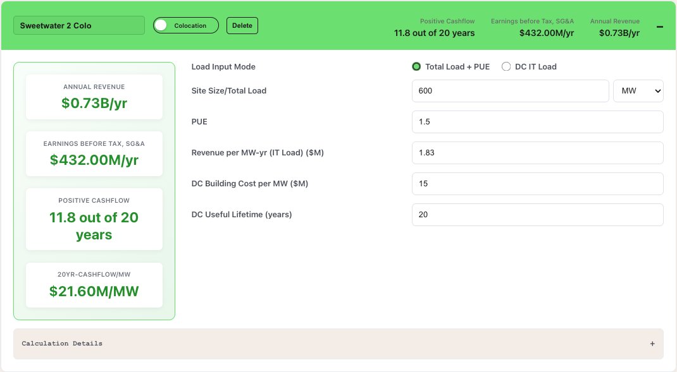The image size is (677, 372).
Task: Click the Annual Revenue $0.73B/yr card
Action: pos(94,97)
